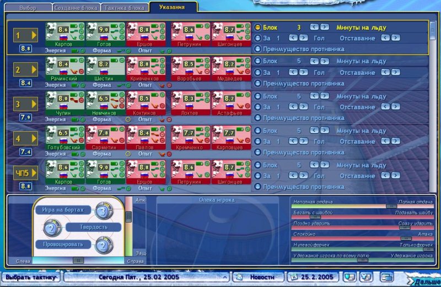Open the calendar icon next to date 25.2.2005
The image size is (441, 287).
click(x=294, y=277)
